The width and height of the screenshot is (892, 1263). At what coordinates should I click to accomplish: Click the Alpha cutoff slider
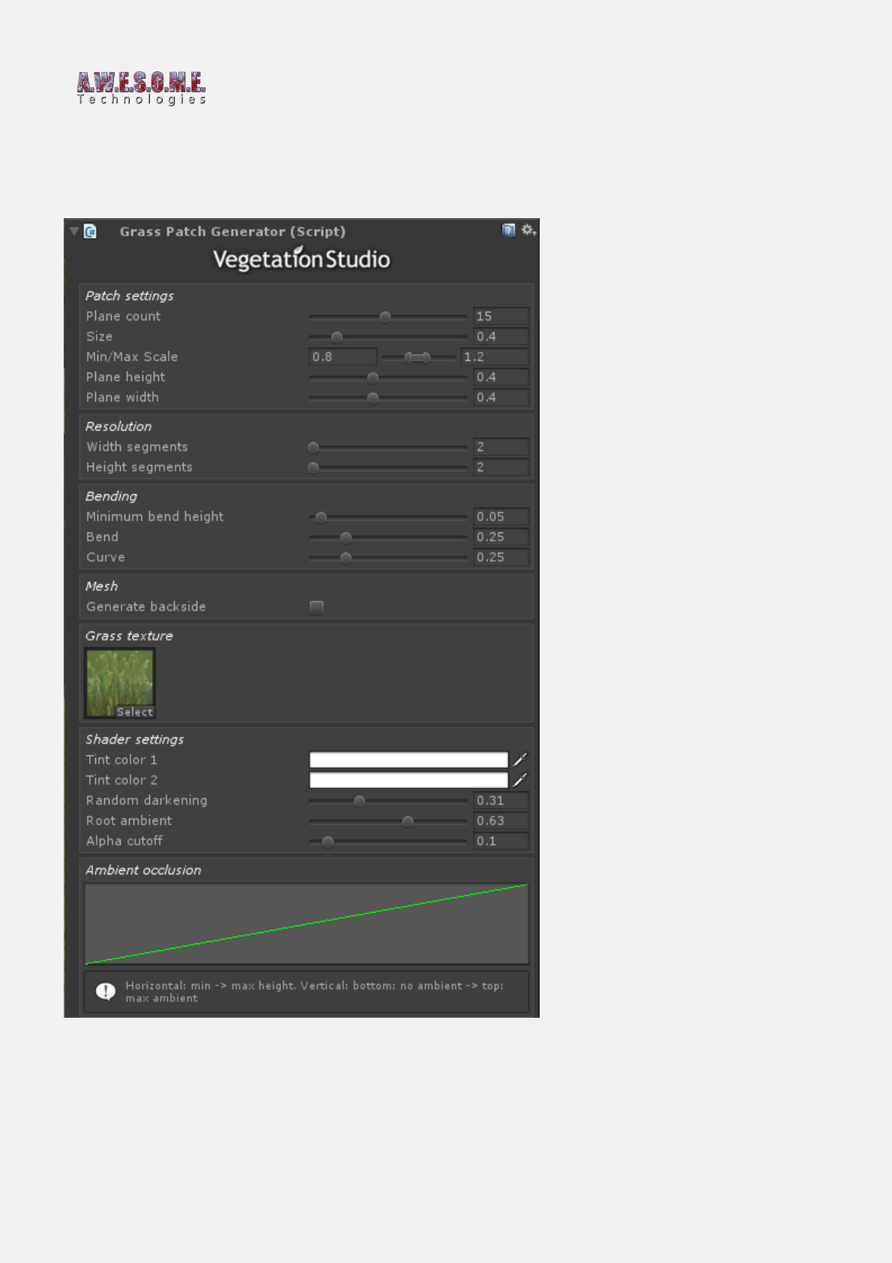pos(388,841)
